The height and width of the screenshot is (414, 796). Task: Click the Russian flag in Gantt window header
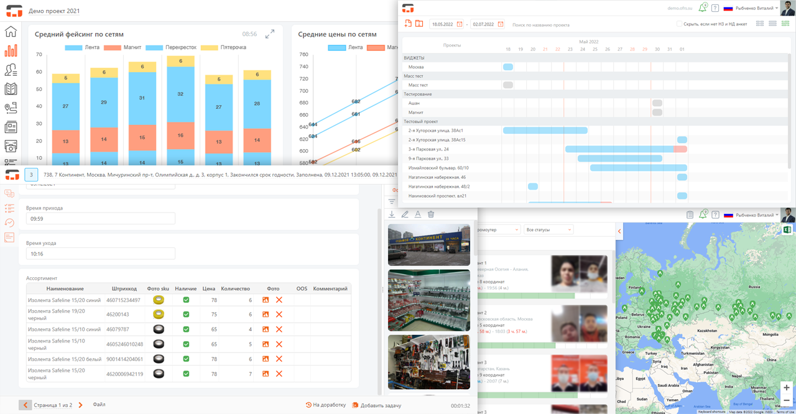click(x=728, y=8)
